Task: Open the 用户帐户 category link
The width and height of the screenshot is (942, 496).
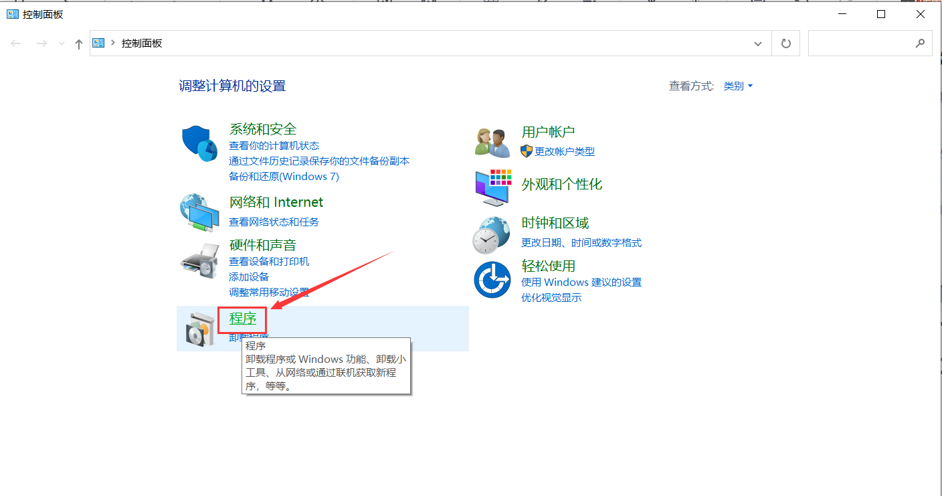Action: coord(549,132)
